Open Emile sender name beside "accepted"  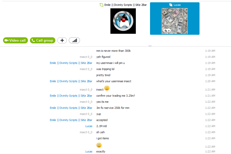pos(71,120)
